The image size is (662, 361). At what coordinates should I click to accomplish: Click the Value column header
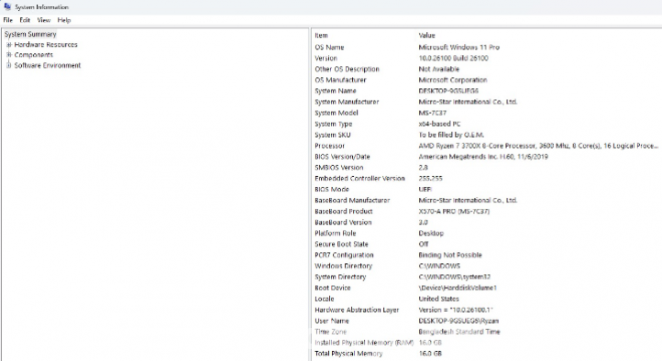[427, 36]
